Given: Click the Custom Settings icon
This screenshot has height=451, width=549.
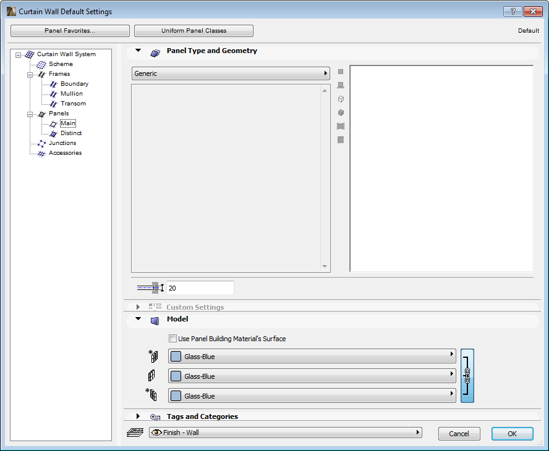Looking at the screenshot, I should coord(155,307).
